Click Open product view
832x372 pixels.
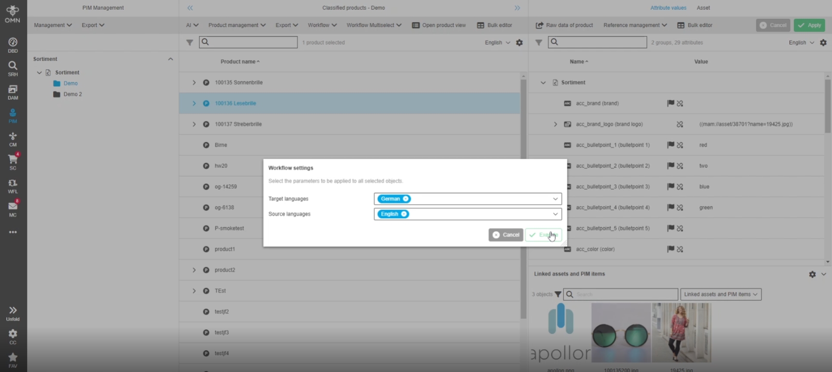point(439,25)
